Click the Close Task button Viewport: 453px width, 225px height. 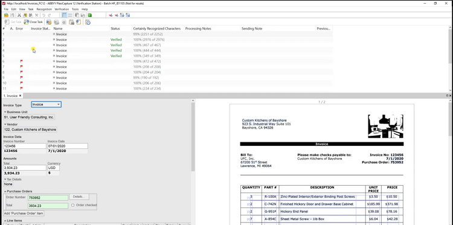(x=33, y=22)
